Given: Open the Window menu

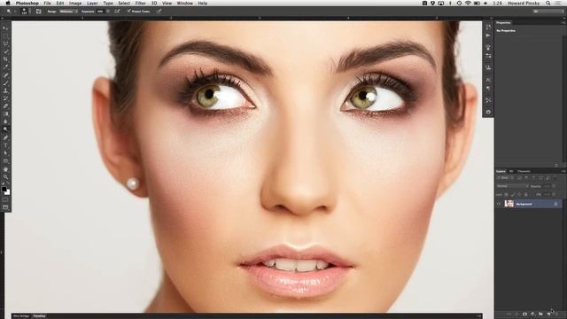Looking at the screenshot, I should coord(185,4).
